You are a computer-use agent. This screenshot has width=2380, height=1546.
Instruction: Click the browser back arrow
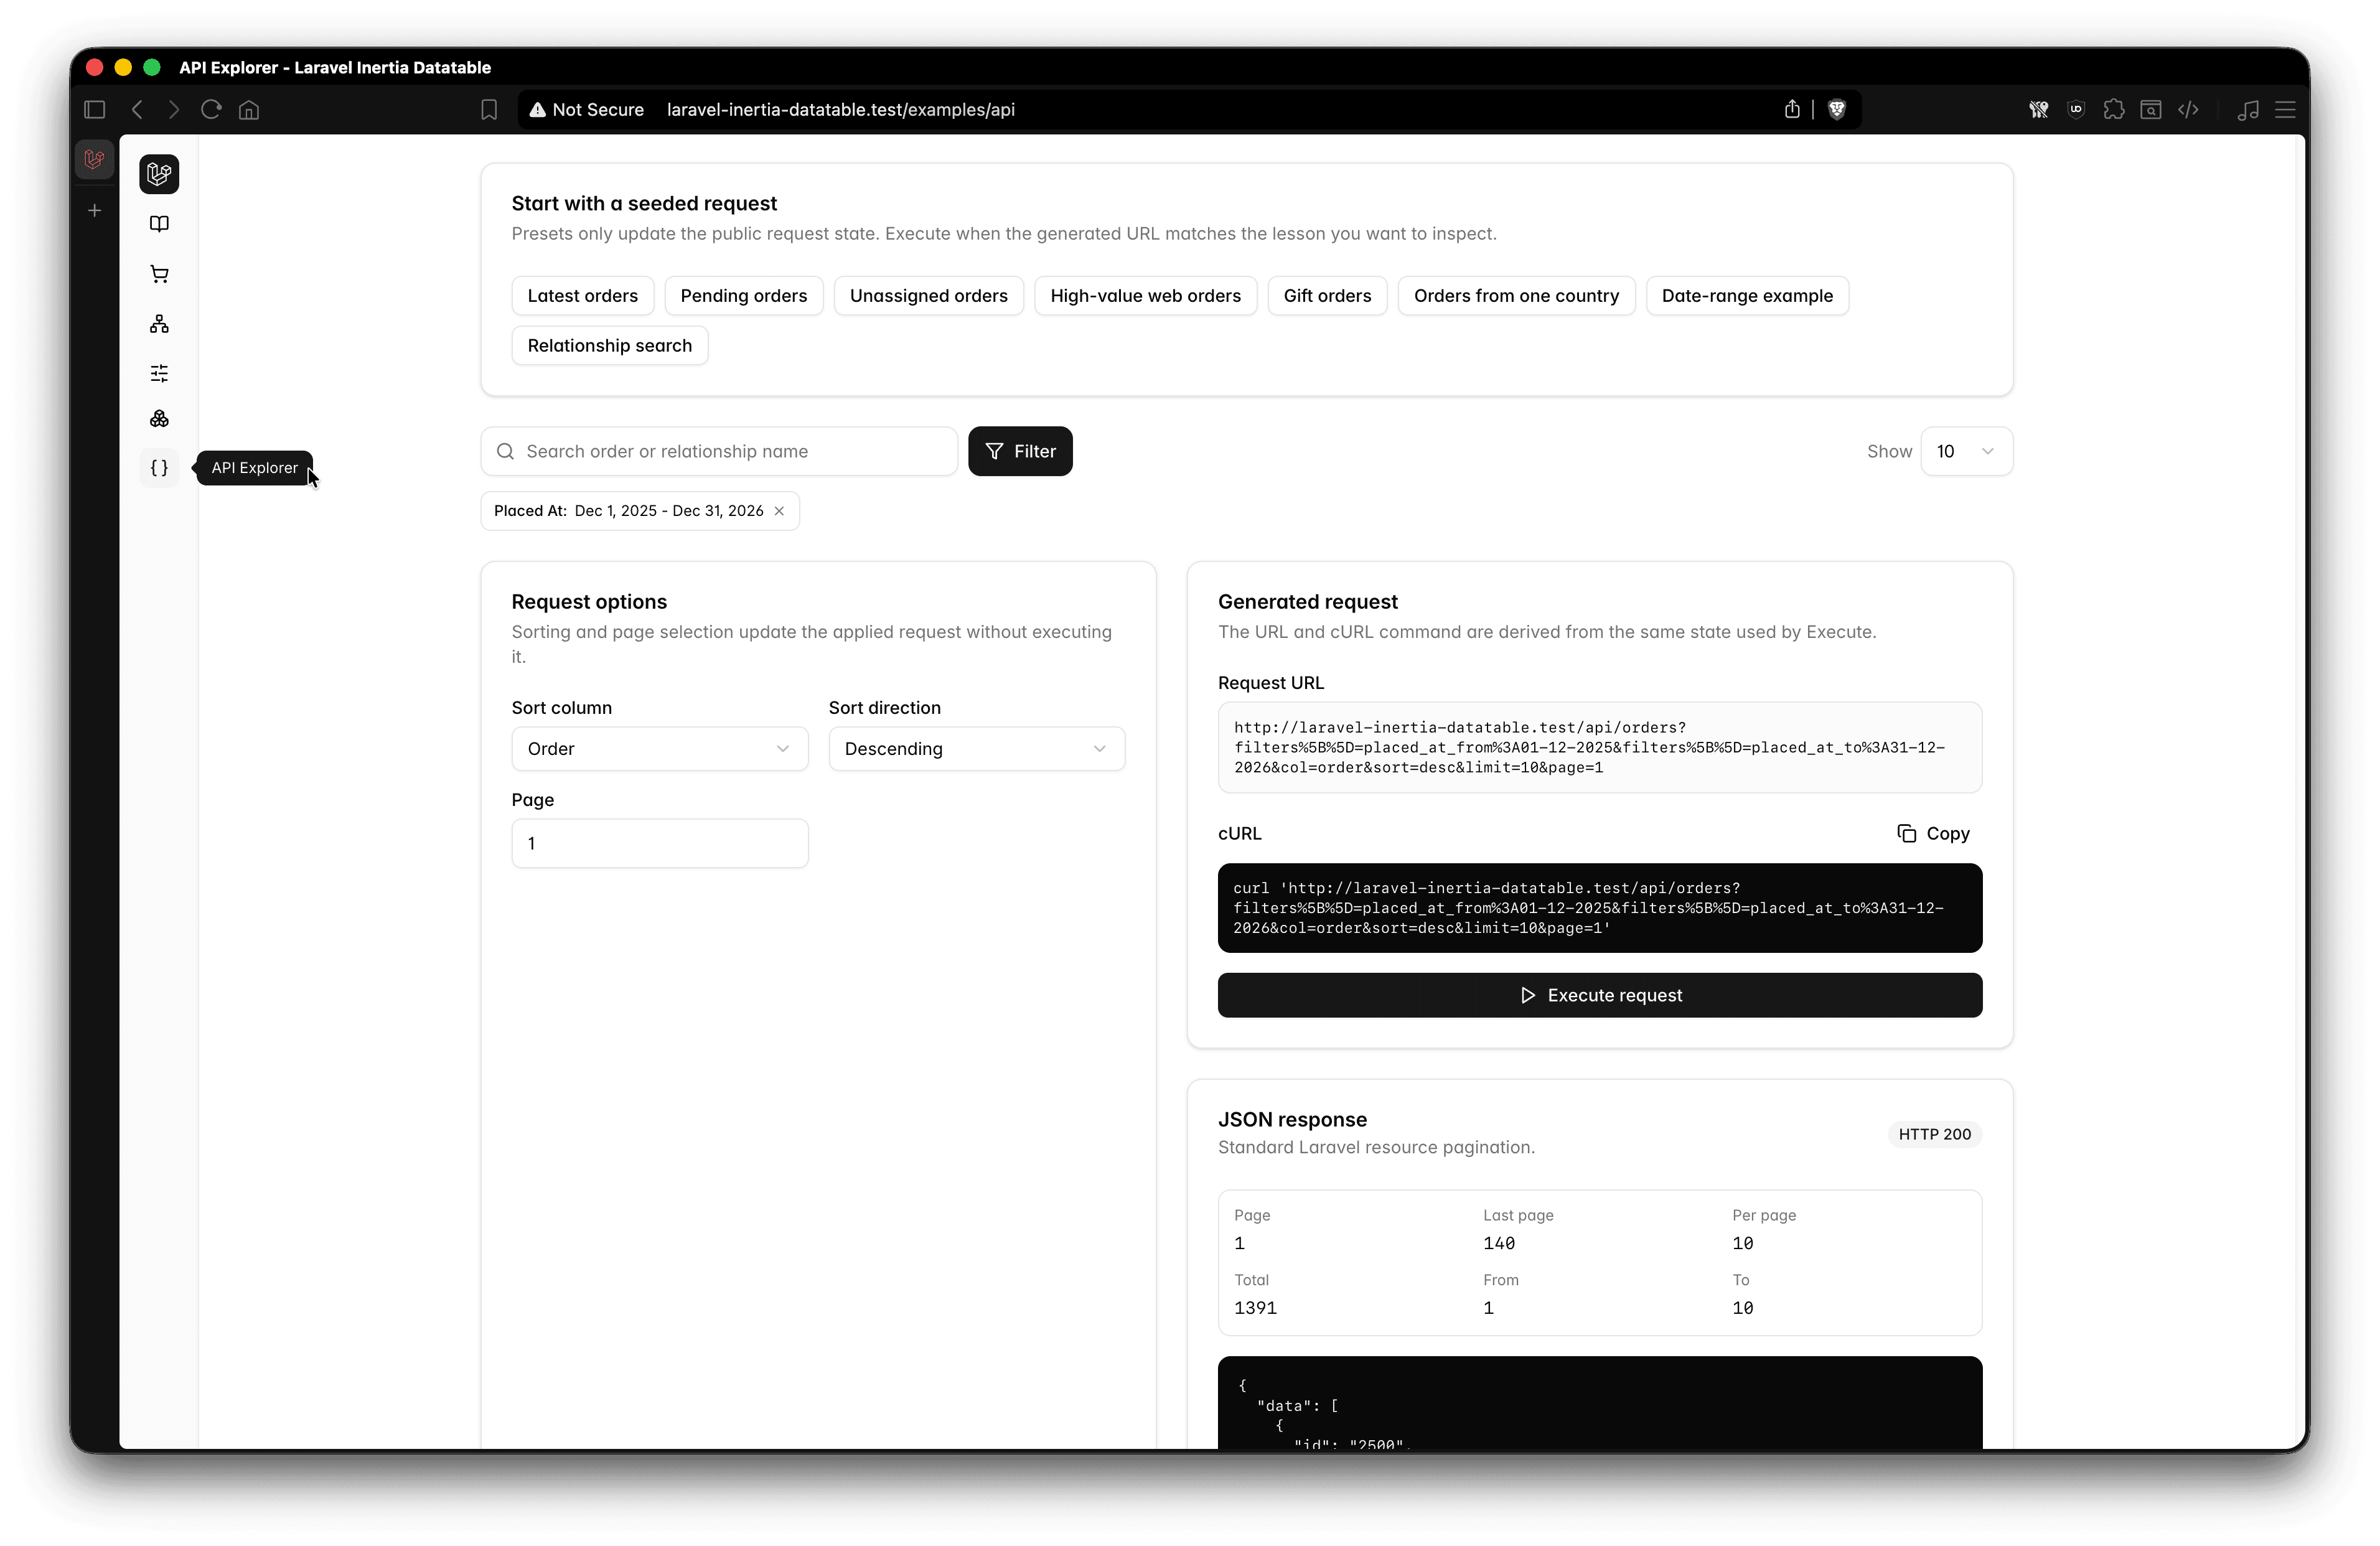click(138, 109)
